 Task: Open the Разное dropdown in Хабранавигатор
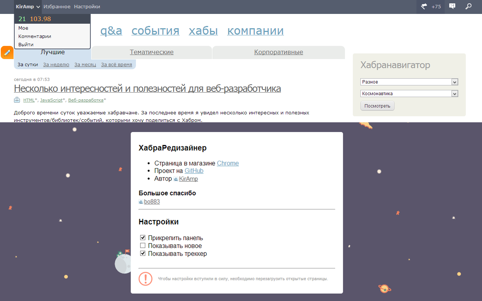click(409, 82)
